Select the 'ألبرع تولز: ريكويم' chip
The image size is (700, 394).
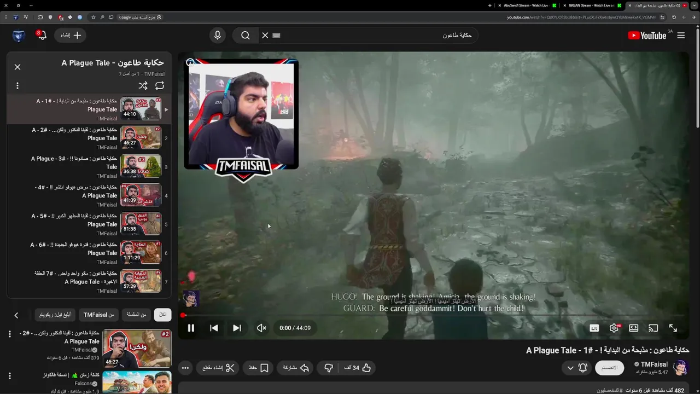(54, 315)
